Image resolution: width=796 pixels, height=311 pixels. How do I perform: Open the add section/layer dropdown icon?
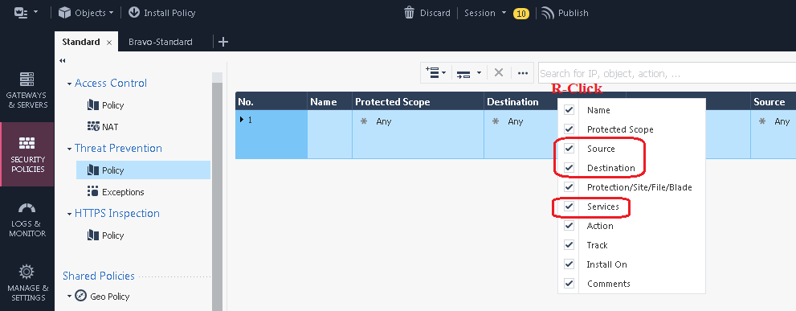(468, 73)
